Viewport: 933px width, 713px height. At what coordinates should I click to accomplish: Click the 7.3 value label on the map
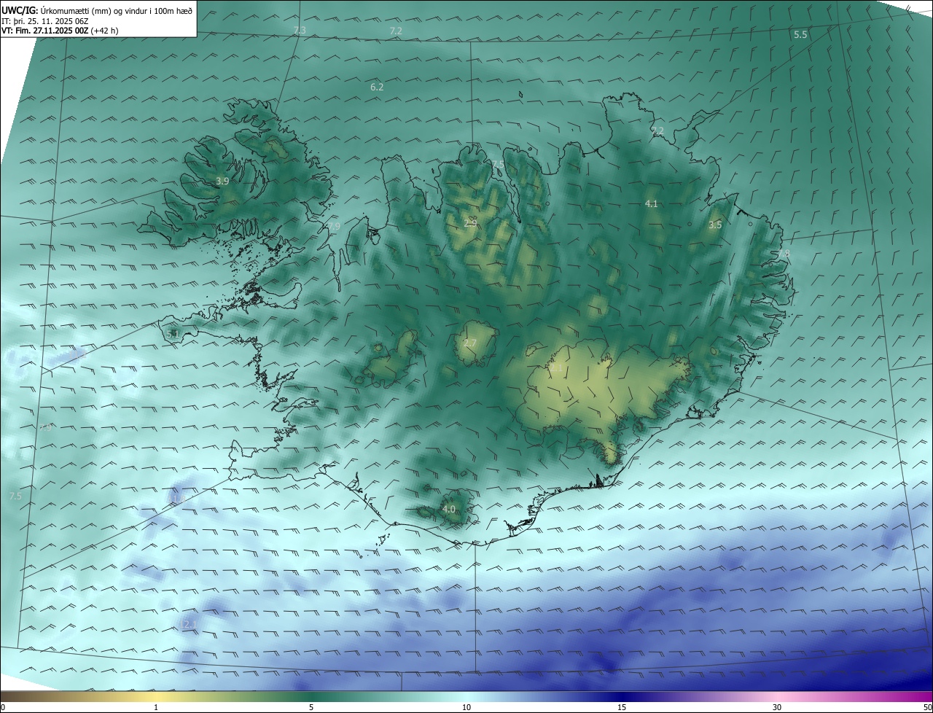click(x=300, y=30)
